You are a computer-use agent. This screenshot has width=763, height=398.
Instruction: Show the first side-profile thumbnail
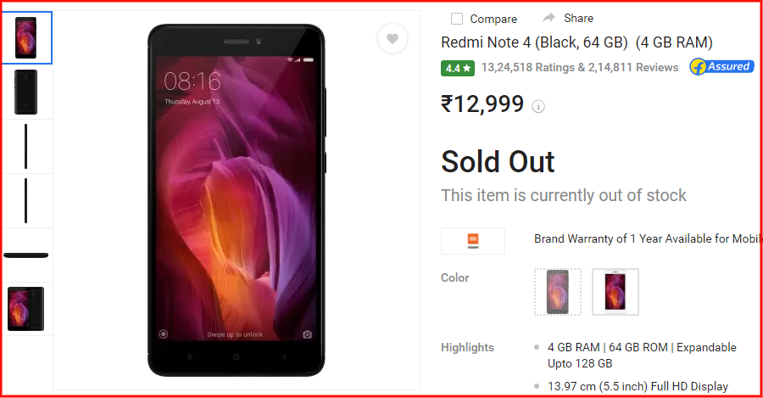click(26, 147)
